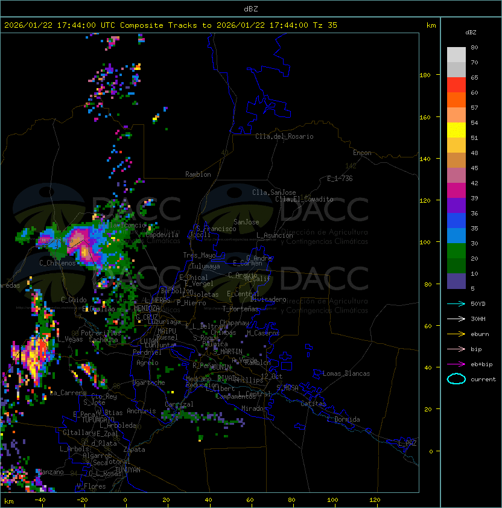Click the 'Carrizal' map label
Viewport: 502px width, 508px height.
coord(179,404)
